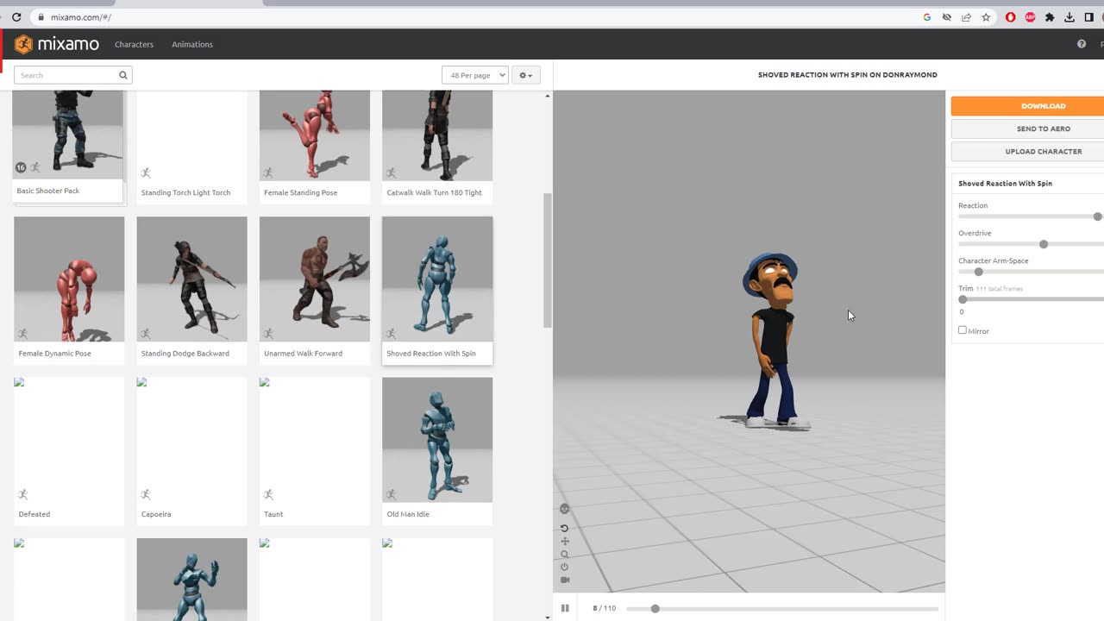Select Basic Shooter Pack thumbnail
The width and height of the screenshot is (1104, 621).
[68, 134]
